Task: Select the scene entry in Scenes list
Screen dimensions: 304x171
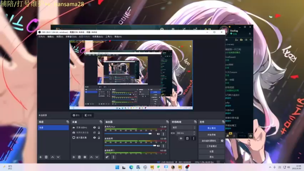Action: click(53, 128)
